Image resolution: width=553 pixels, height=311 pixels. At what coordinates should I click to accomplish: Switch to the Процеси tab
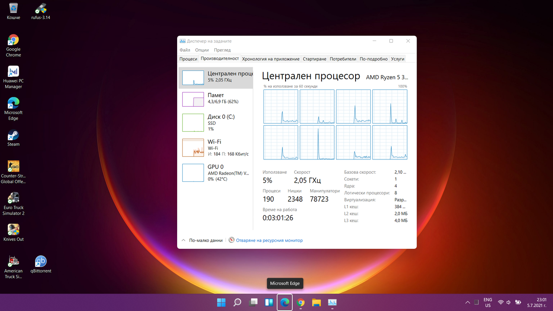click(188, 59)
